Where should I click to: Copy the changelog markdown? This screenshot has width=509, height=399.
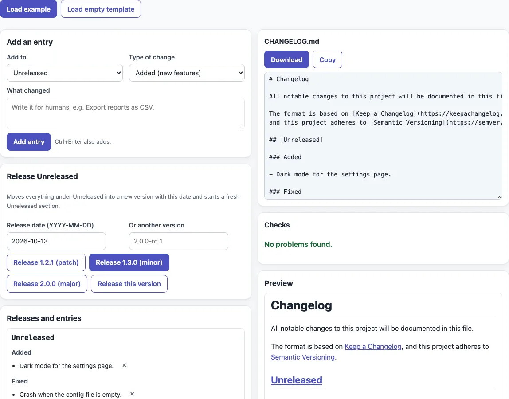pos(327,59)
